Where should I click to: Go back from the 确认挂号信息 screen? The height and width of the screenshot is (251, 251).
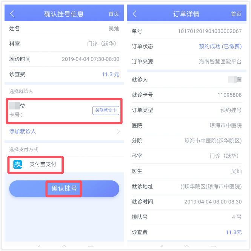click(12, 14)
